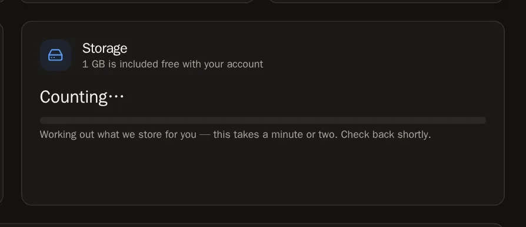526x227 pixels.
Task: Click the ellipsis dots after Counting
Action: pos(116,97)
